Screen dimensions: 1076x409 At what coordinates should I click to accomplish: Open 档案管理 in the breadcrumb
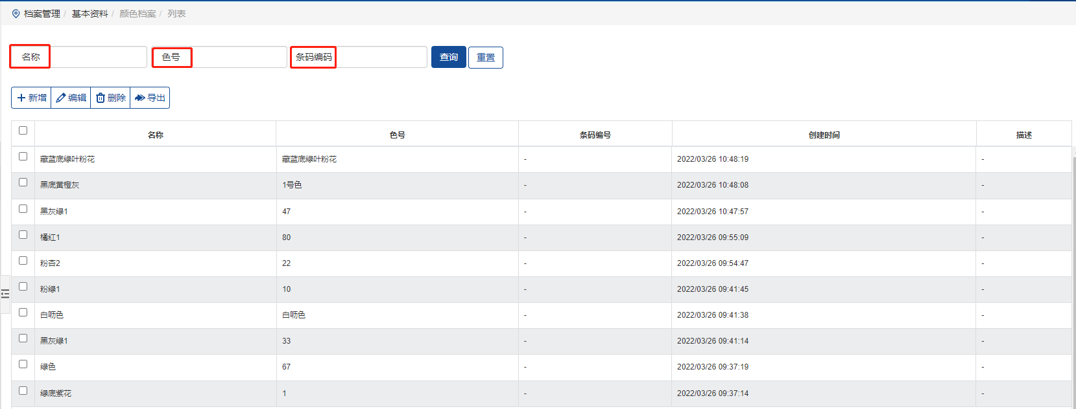point(42,14)
